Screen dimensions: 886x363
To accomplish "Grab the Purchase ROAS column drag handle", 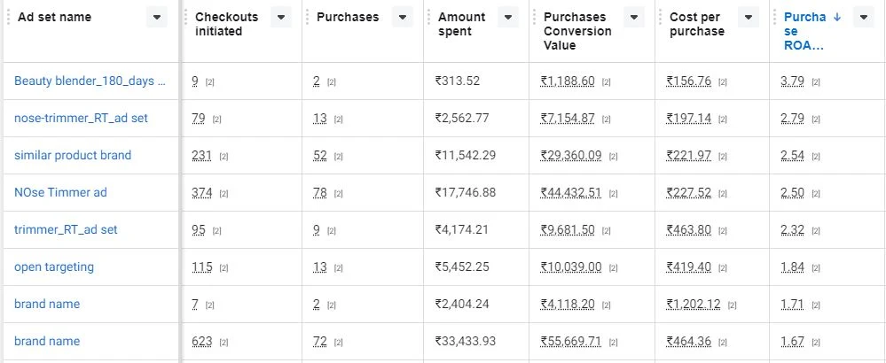I will coord(774,17).
